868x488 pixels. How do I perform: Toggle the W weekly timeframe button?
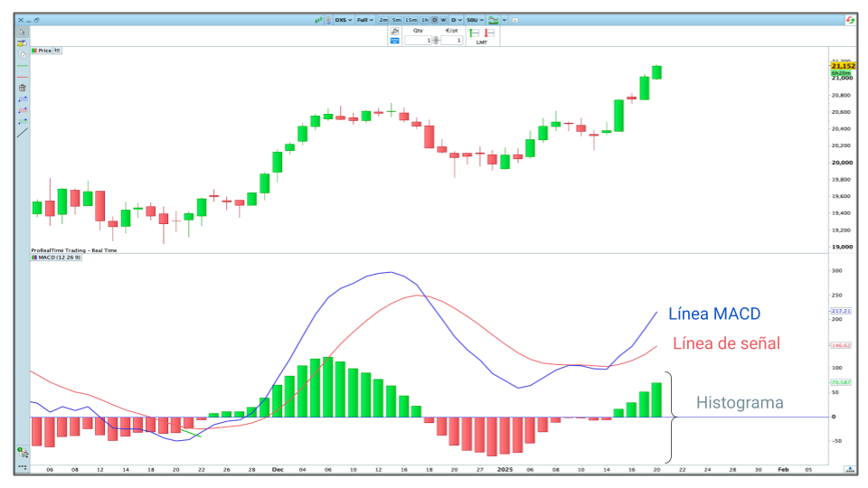click(x=443, y=20)
